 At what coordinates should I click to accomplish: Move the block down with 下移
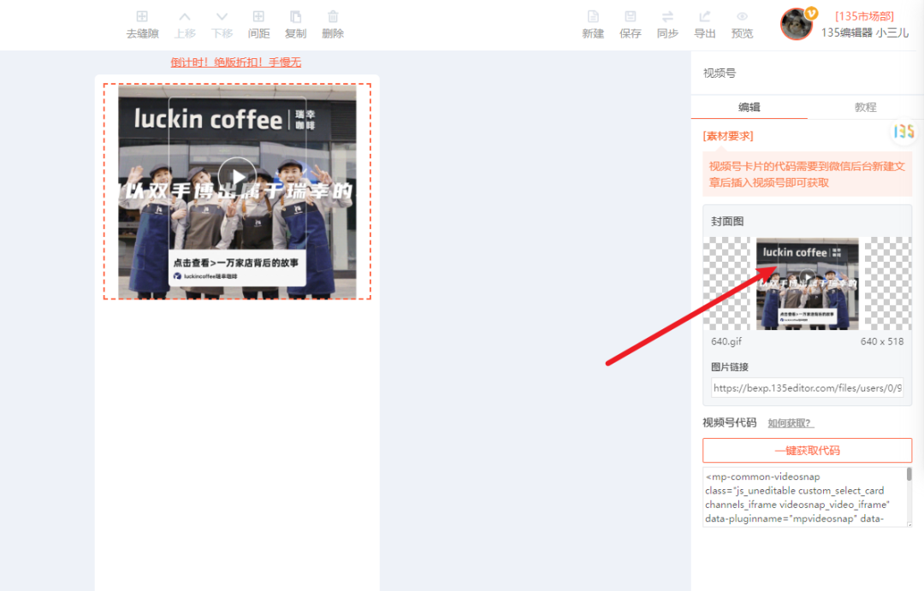[x=222, y=25]
